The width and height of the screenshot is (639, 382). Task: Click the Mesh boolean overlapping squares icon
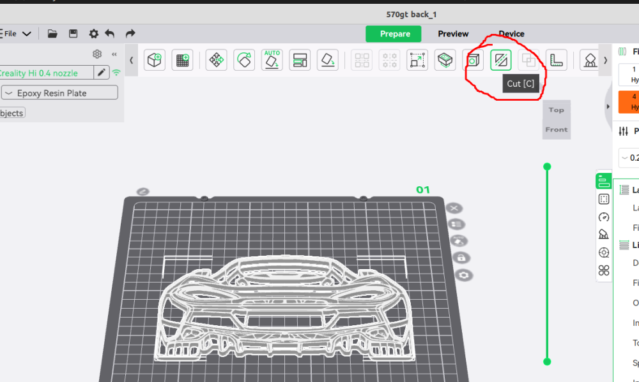coord(528,60)
